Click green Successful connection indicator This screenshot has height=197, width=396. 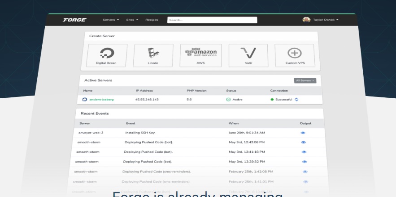[272, 99]
